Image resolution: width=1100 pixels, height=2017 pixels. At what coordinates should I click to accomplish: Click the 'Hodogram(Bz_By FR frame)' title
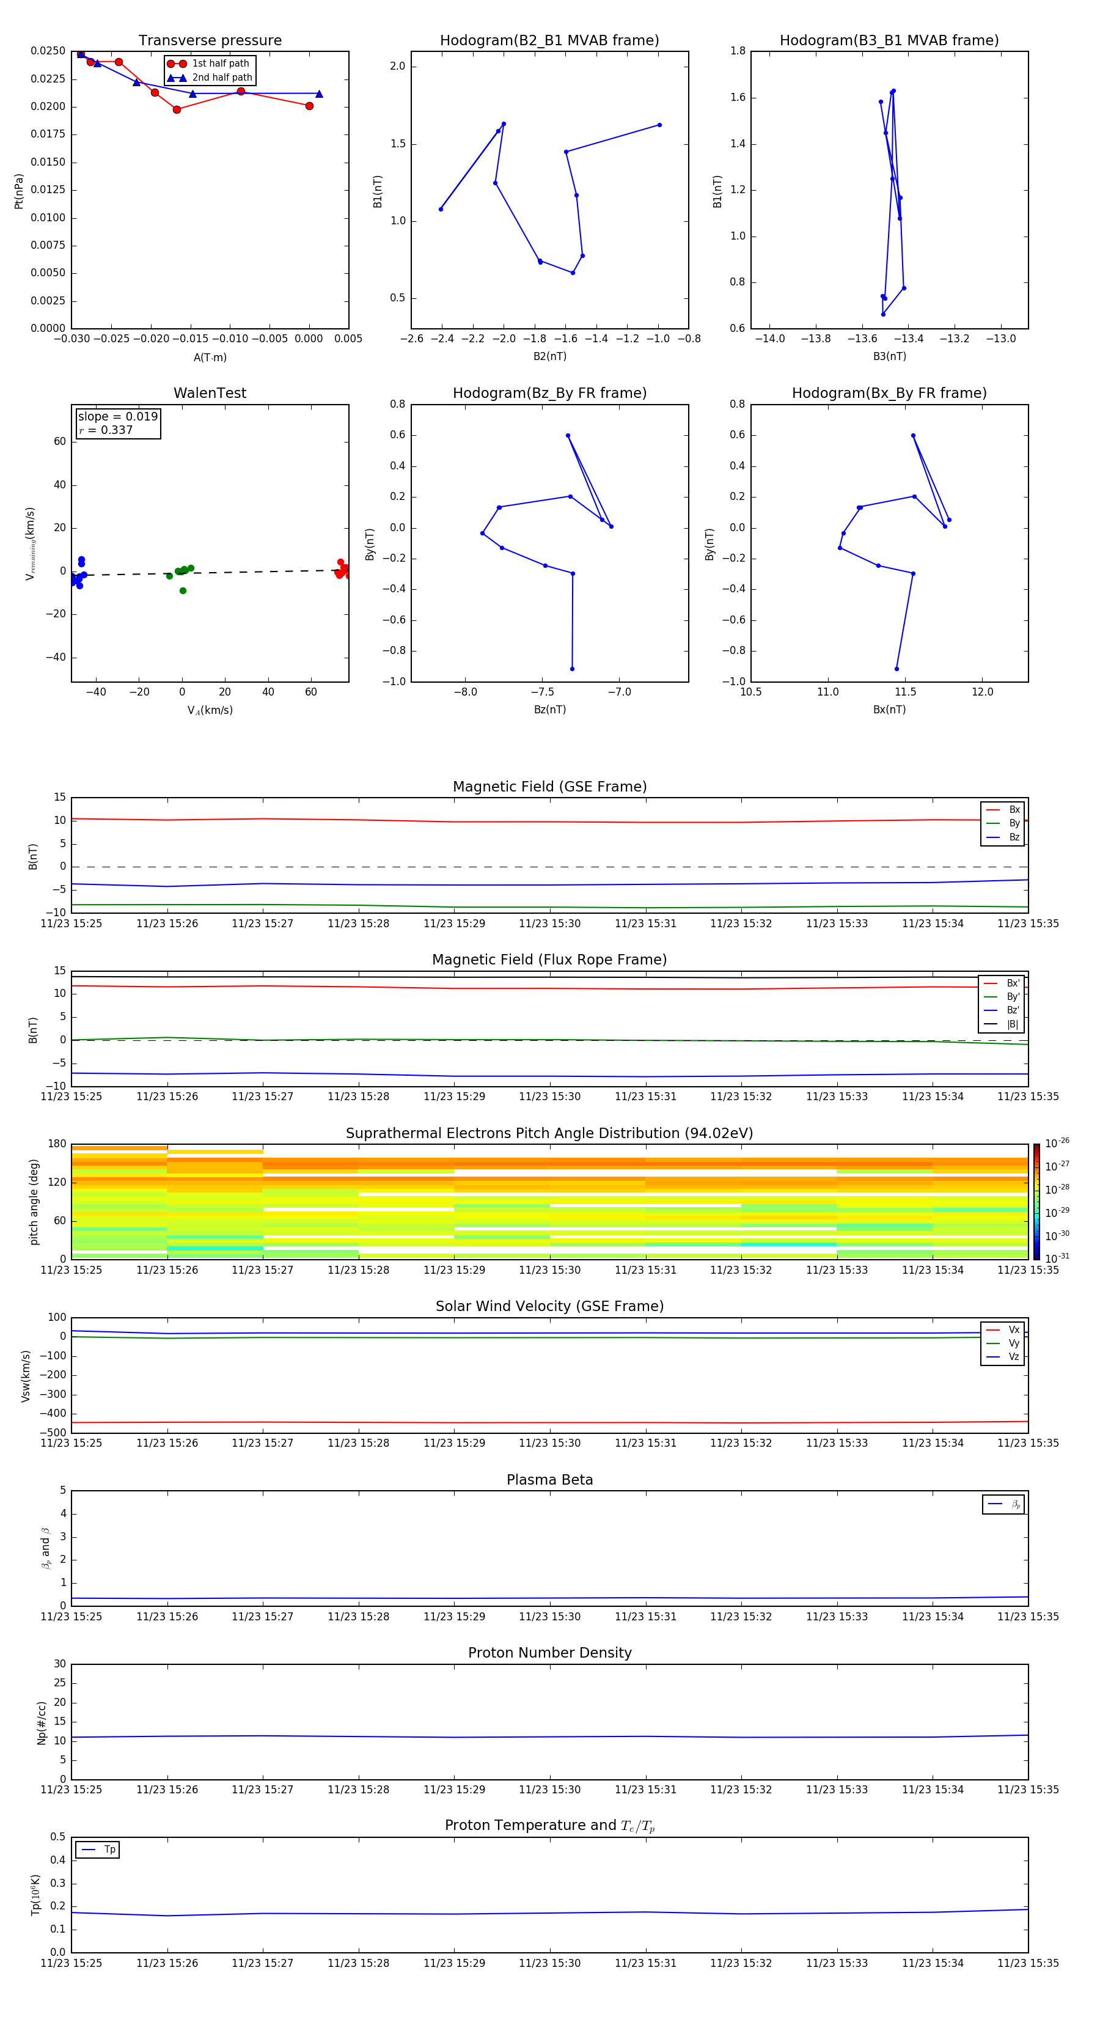(x=549, y=393)
